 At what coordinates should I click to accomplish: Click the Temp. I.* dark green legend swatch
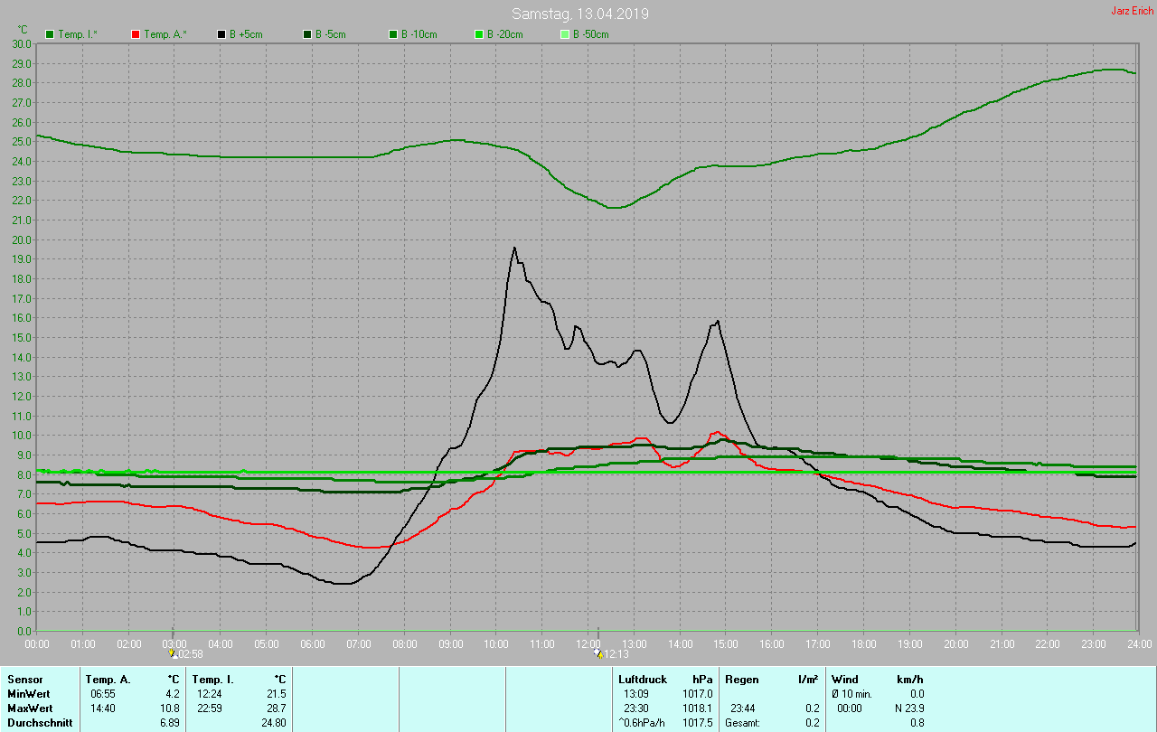pyautogui.click(x=50, y=34)
